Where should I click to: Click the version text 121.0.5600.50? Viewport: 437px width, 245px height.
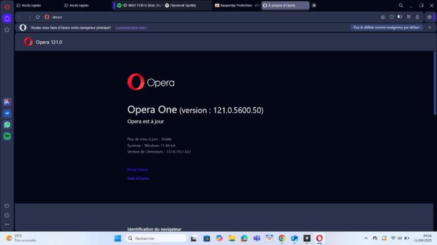pyautogui.click(x=238, y=110)
